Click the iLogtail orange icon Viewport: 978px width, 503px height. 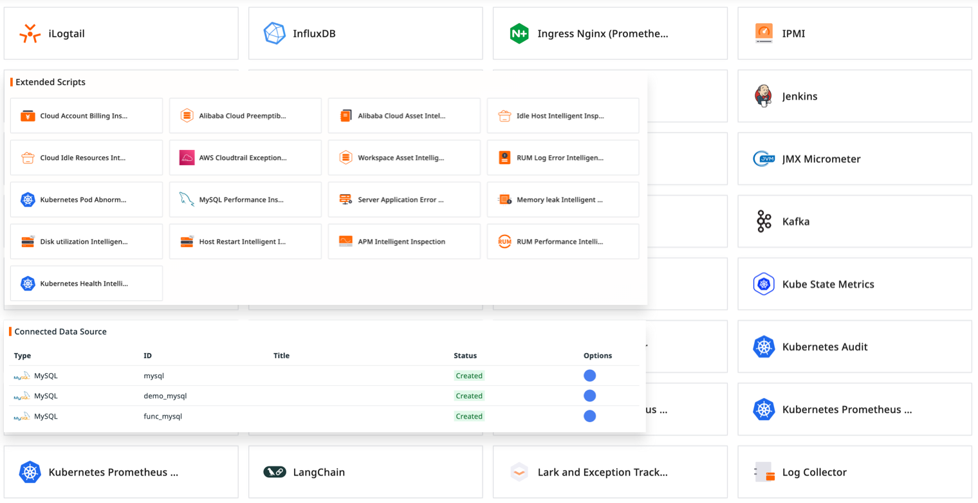pyautogui.click(x=30, y=33)
